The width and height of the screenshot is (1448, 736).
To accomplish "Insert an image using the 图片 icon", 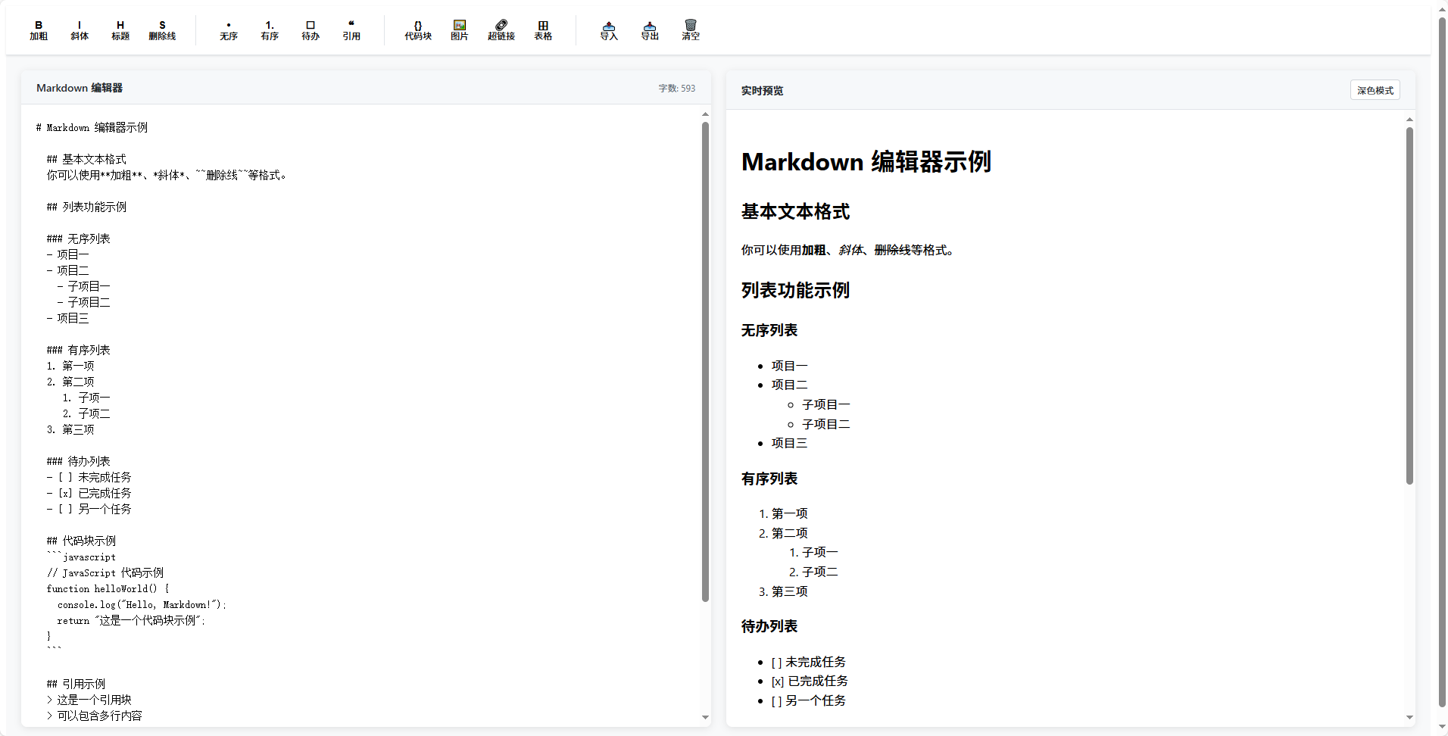I will pos(458,30).
